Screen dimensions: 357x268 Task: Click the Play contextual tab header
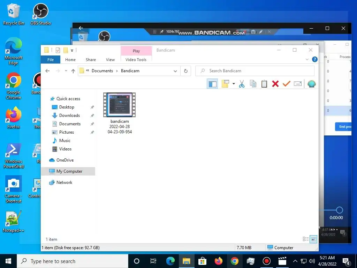[136, 51]
